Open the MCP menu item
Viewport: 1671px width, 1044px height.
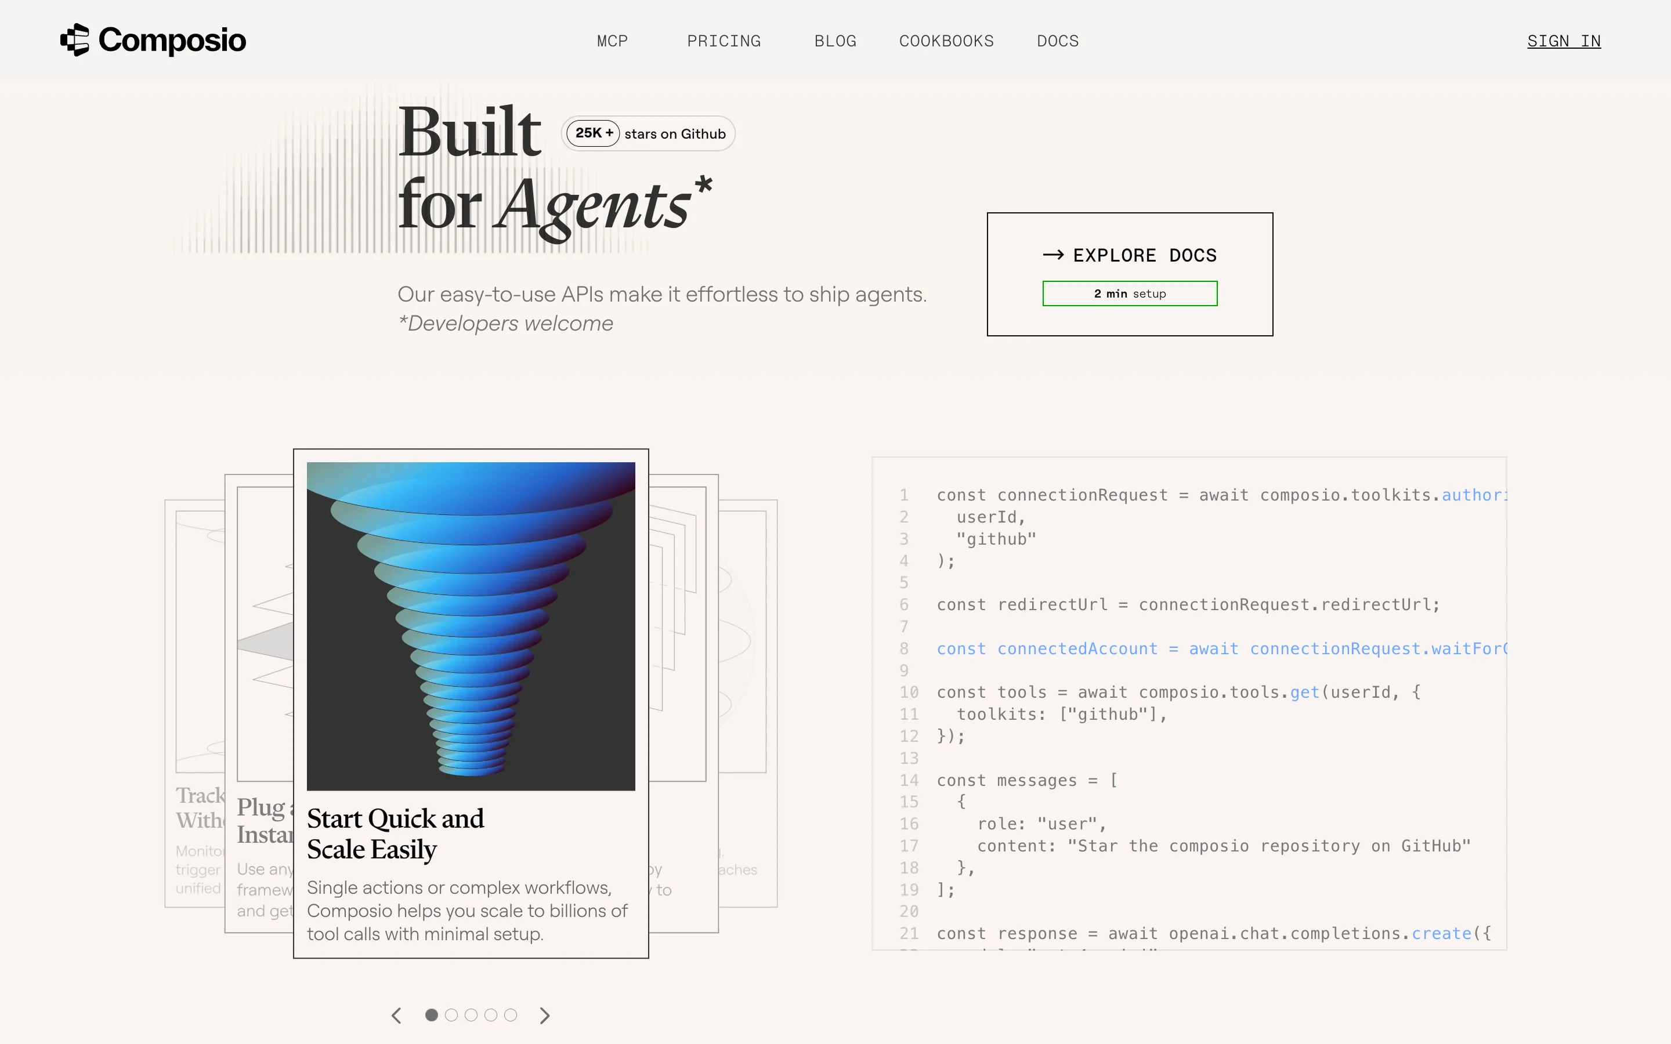(612, 41)
